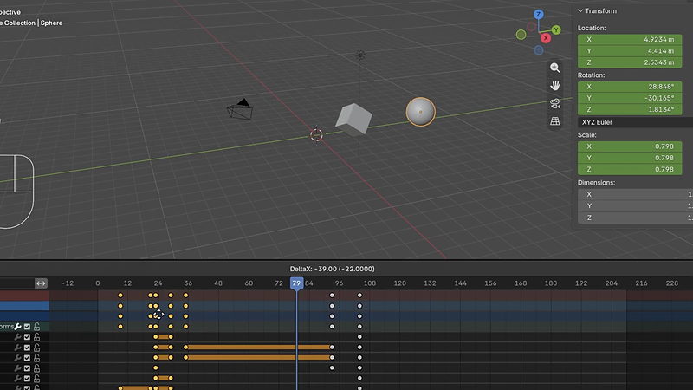Click the negative X red hollow gizmo circle
This screenshot has width=693, height=390.
click(x=532, y=27)
